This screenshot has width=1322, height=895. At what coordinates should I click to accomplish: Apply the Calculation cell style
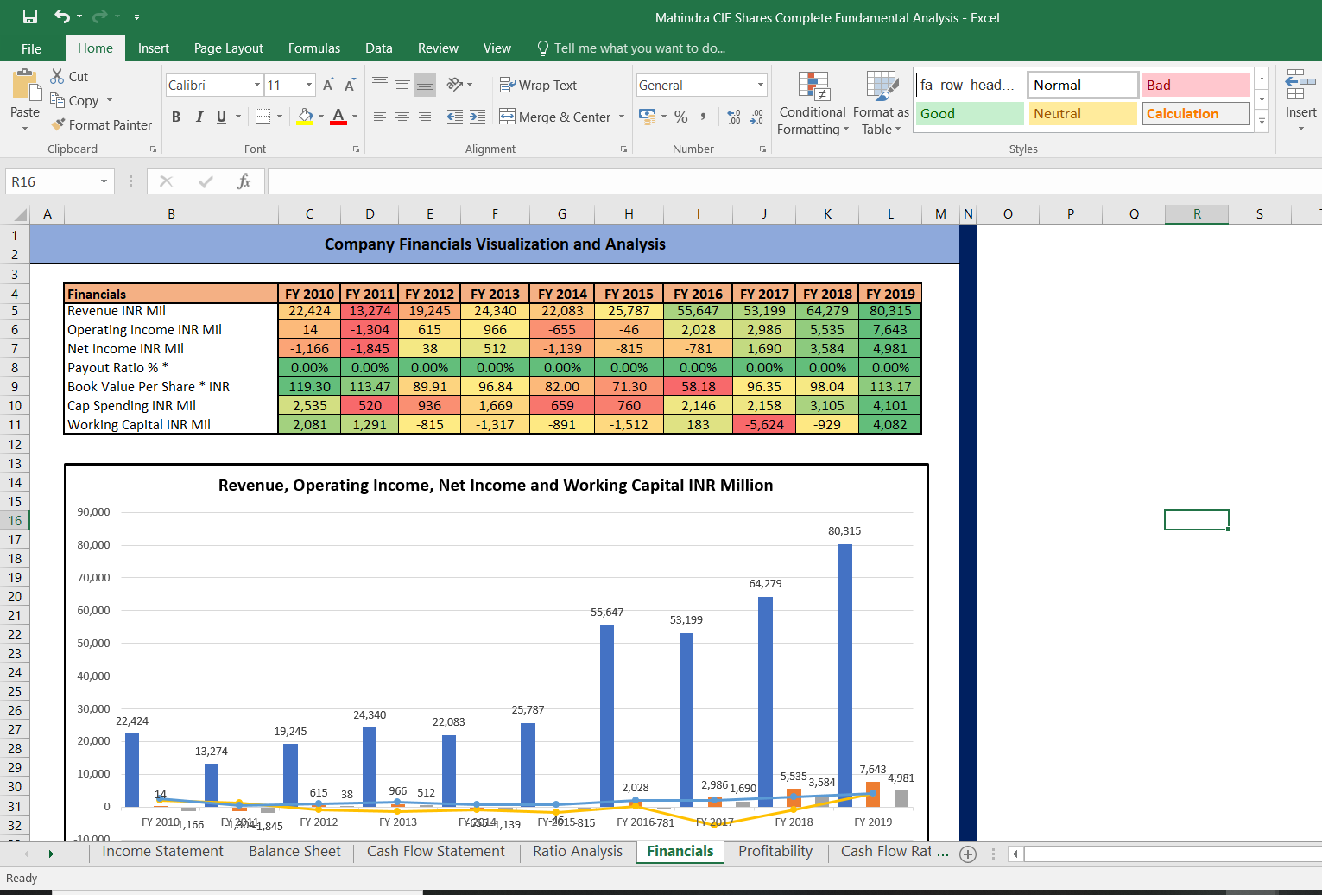click(x=1196, y=113)
